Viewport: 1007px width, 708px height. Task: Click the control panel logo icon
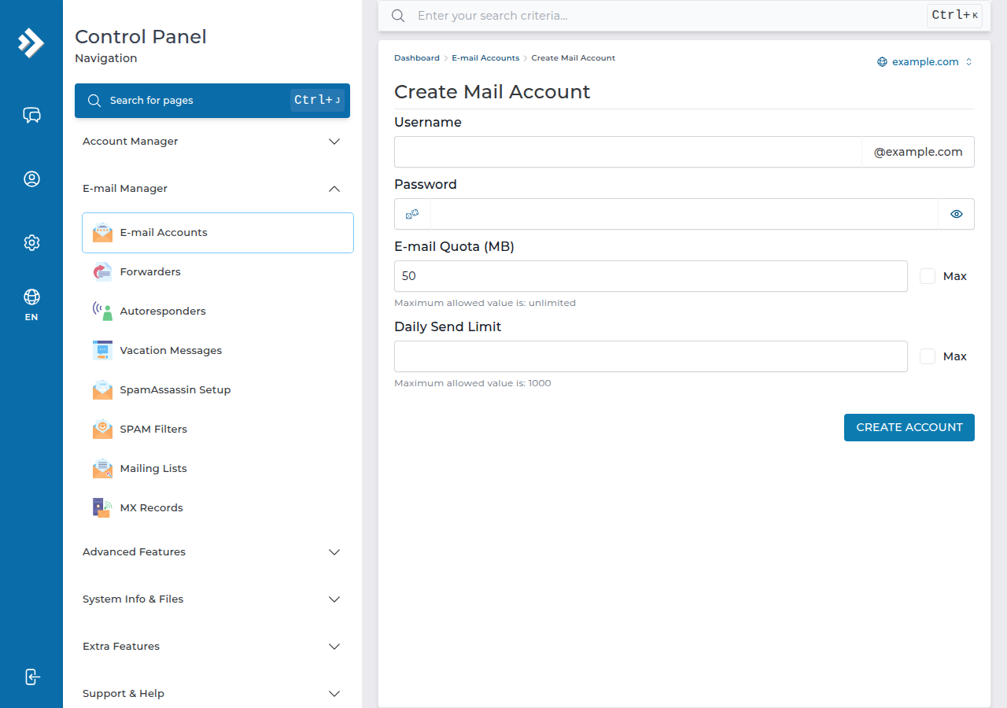coord(31,42)
